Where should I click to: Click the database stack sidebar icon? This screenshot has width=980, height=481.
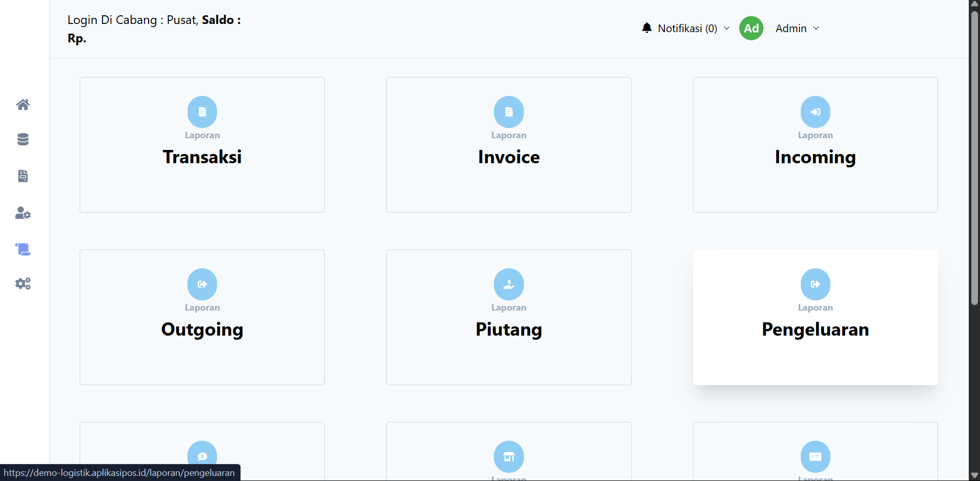pyautogui.click(x=23, y=139)
